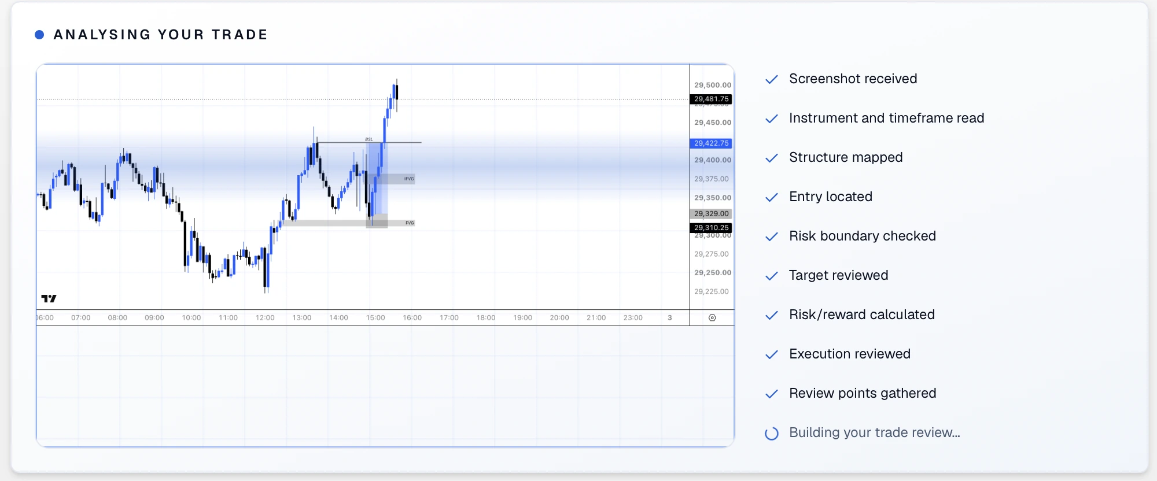Click the grey 29,329.00 price label
Image resolution: width=1157 pixels, height=481 pixels.
pyautogui.click(x=711, y=214)
